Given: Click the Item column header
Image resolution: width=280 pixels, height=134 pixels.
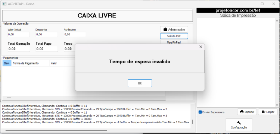Looking at the screenshot, I should [x=7, y=63].
